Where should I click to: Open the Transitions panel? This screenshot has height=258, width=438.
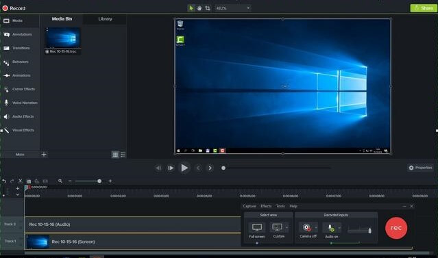click(x=20, y=48)
